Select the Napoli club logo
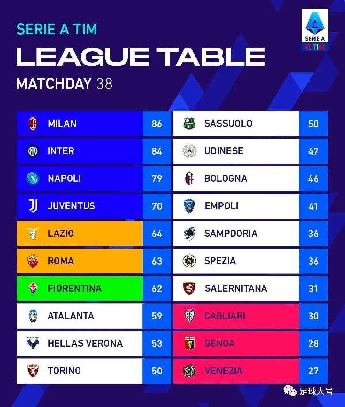345x407 pixels. coord(33,179)
